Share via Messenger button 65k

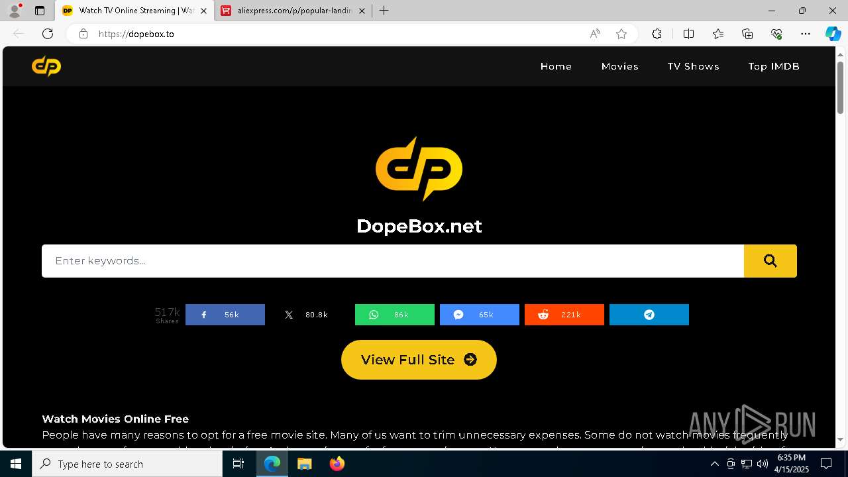[480, 315]
